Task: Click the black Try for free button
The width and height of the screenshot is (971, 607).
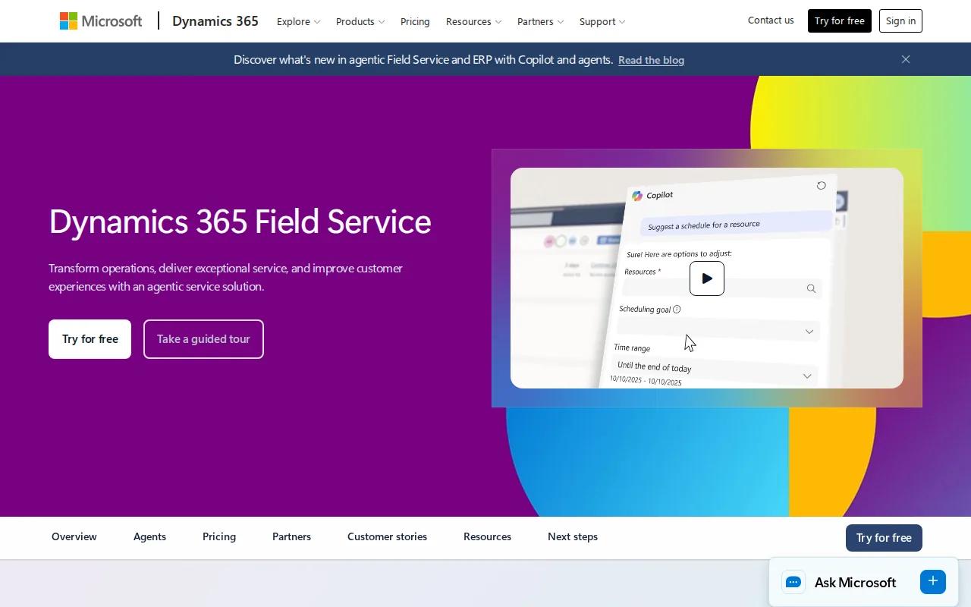Action: (x=840, y=20)
